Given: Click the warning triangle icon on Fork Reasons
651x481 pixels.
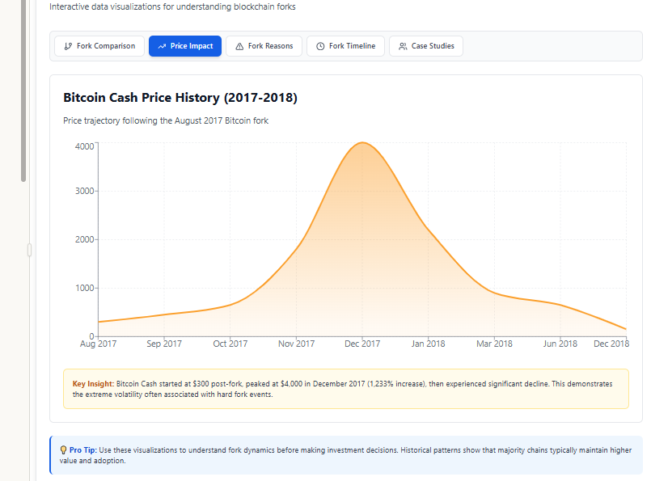Looking at the screenshot, I should [239, 46].
